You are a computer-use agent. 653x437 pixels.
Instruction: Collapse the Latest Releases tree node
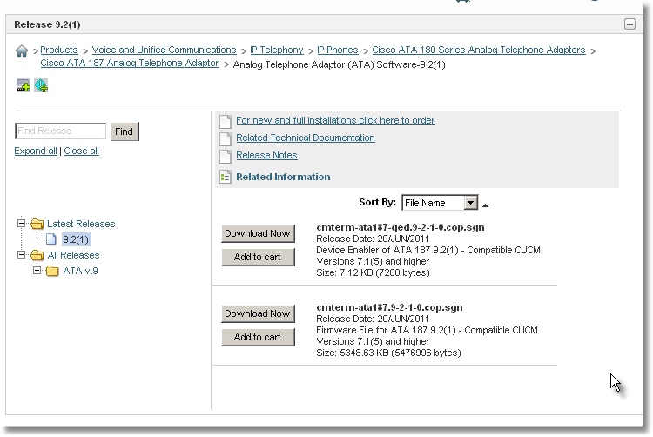click(21, 223)
